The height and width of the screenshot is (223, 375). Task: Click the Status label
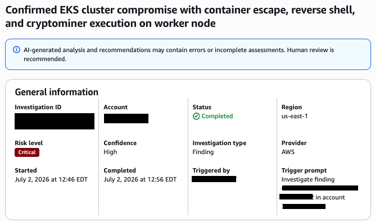202,107
